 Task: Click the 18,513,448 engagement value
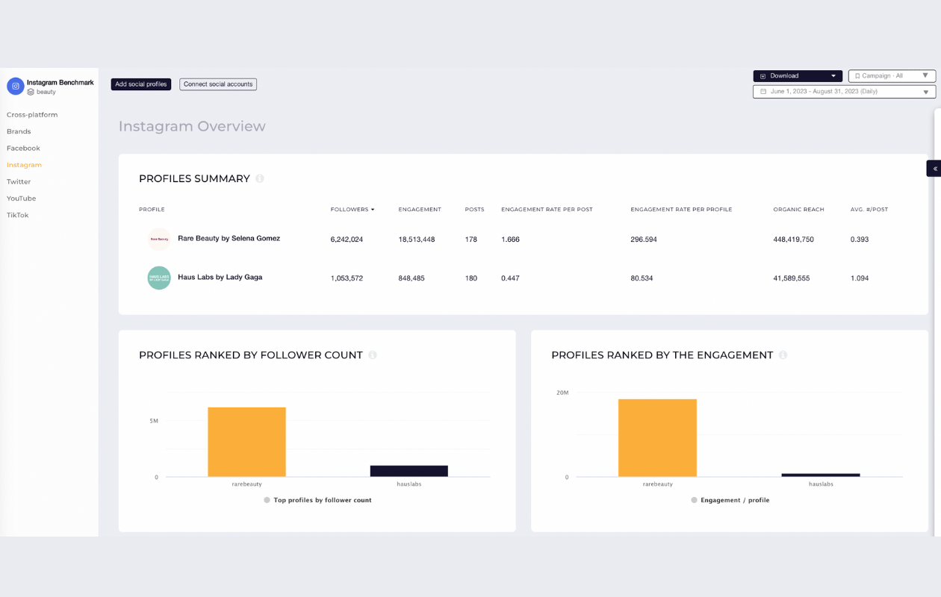pos(417,240)
